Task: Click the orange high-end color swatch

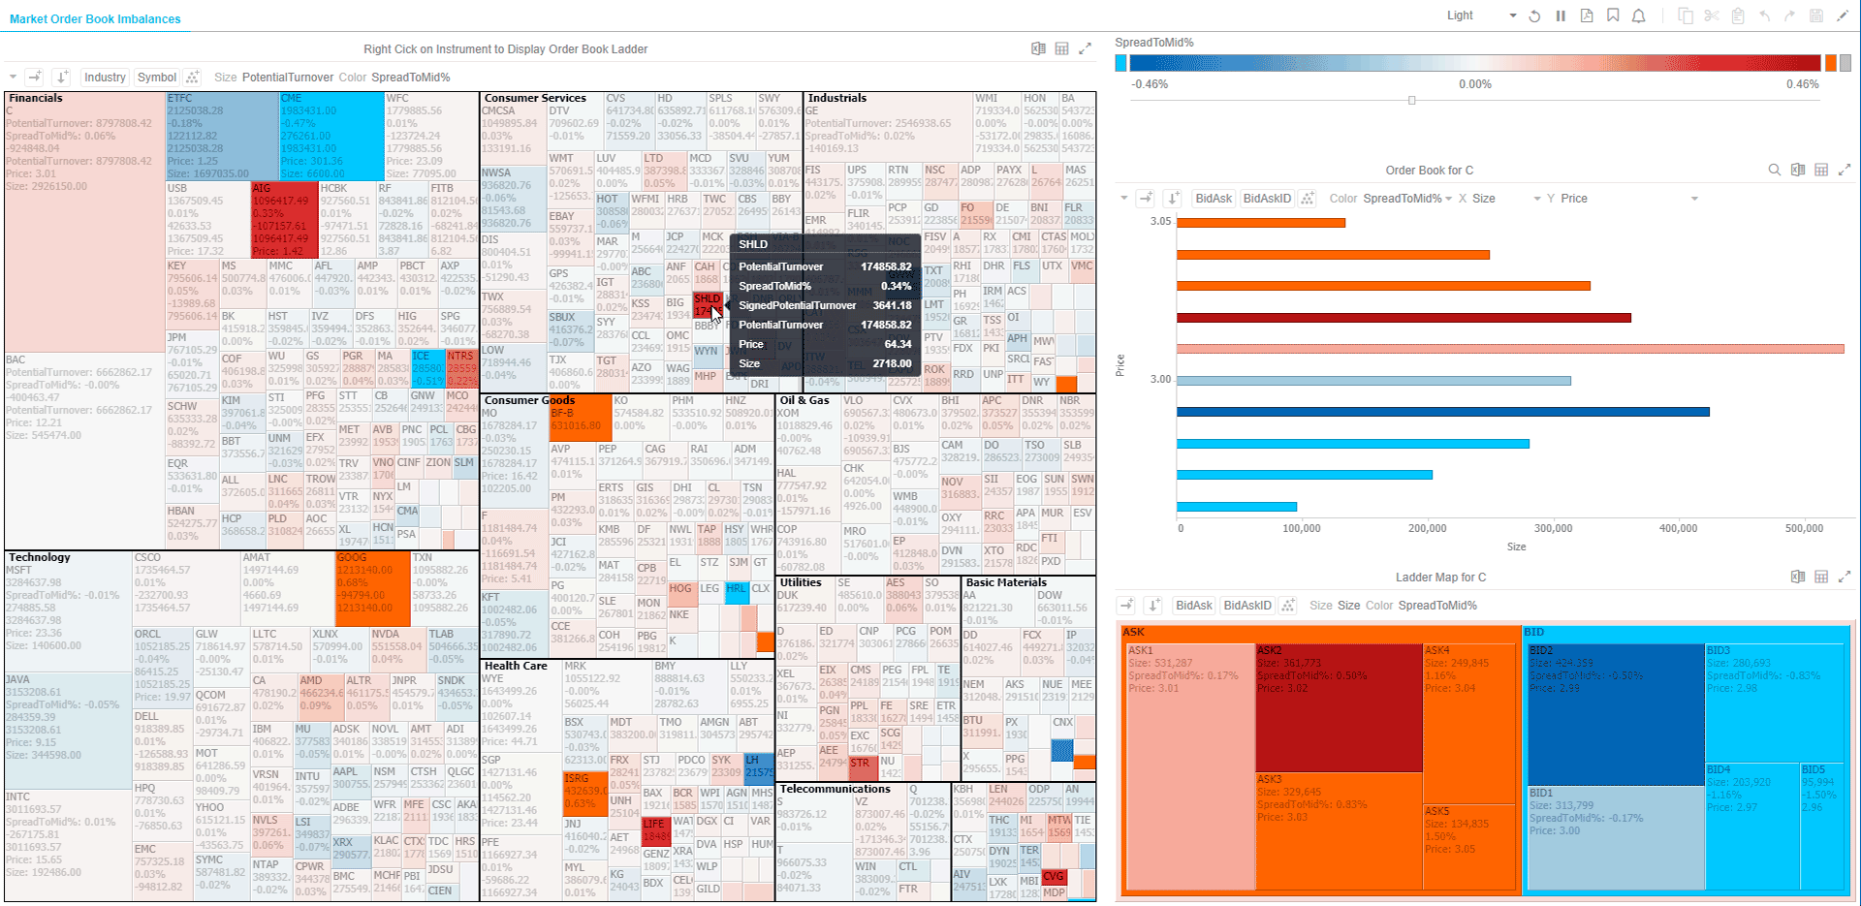Action: click(x=1831, y=63)
